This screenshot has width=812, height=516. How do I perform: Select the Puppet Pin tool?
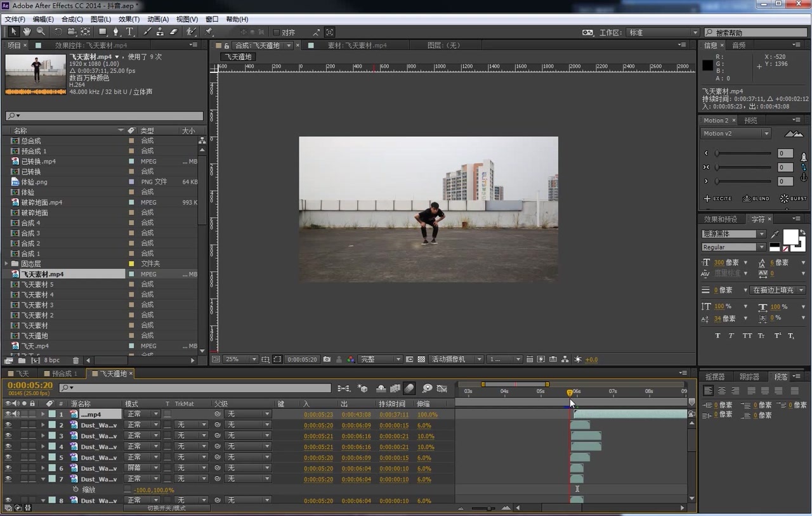(x=209, y=32)
